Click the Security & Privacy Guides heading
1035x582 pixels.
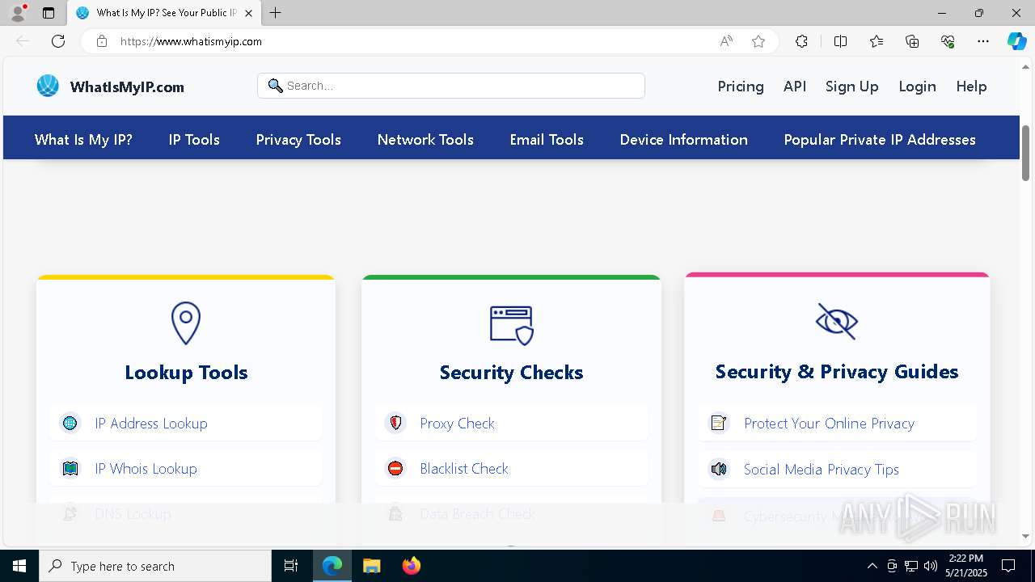837,372
